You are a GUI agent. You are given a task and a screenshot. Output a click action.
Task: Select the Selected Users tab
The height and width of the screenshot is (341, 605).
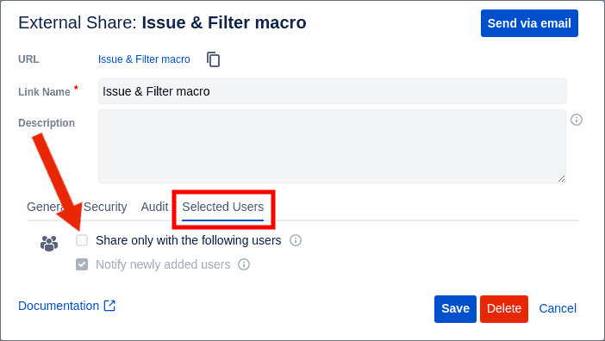(222, 207)
